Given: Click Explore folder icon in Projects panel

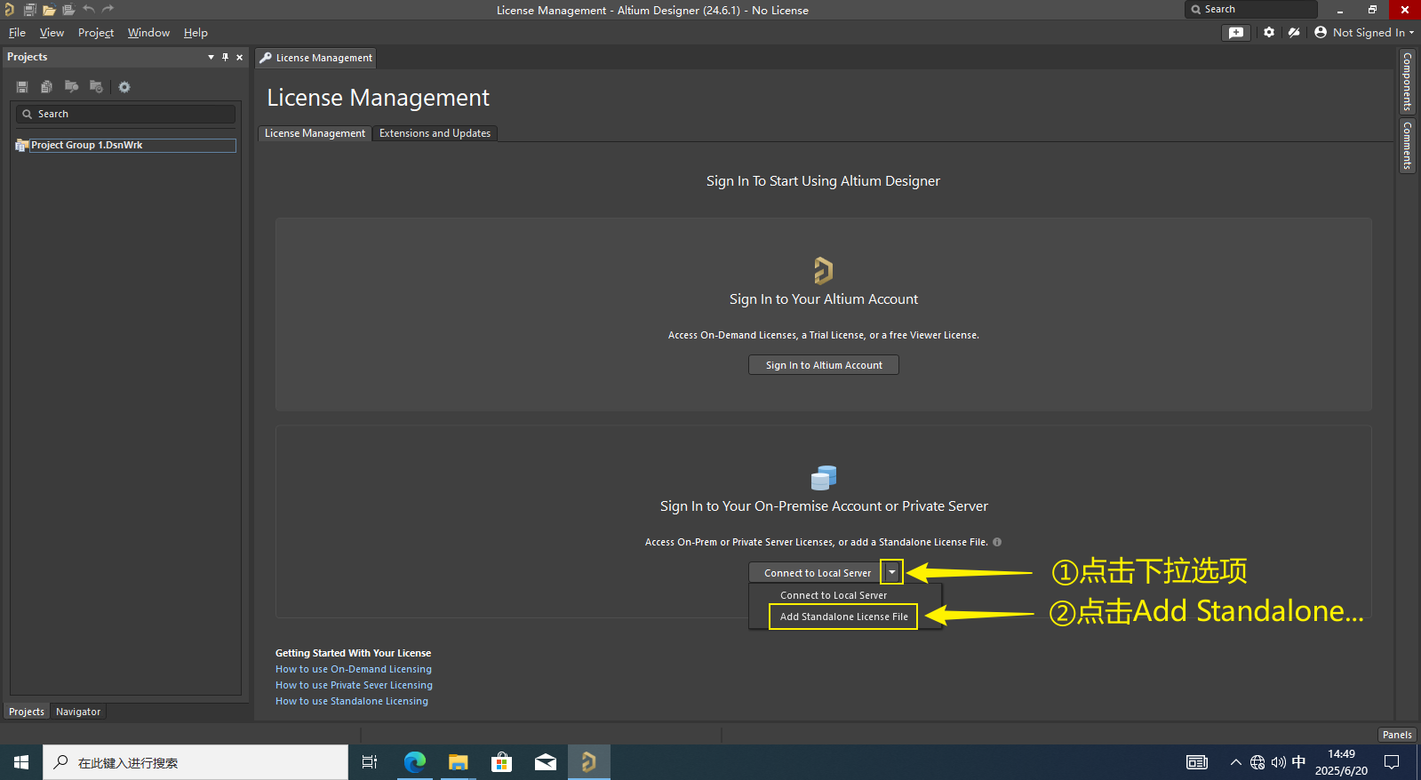Looking at the screenshot, I should [x=71, y=87].
